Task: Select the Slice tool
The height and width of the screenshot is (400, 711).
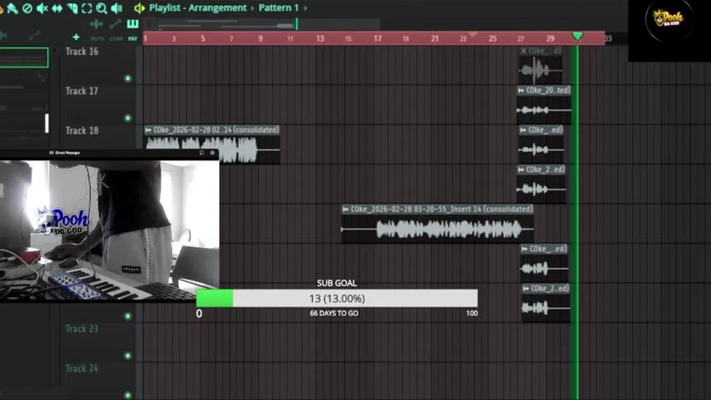Action: pos(72,8)
